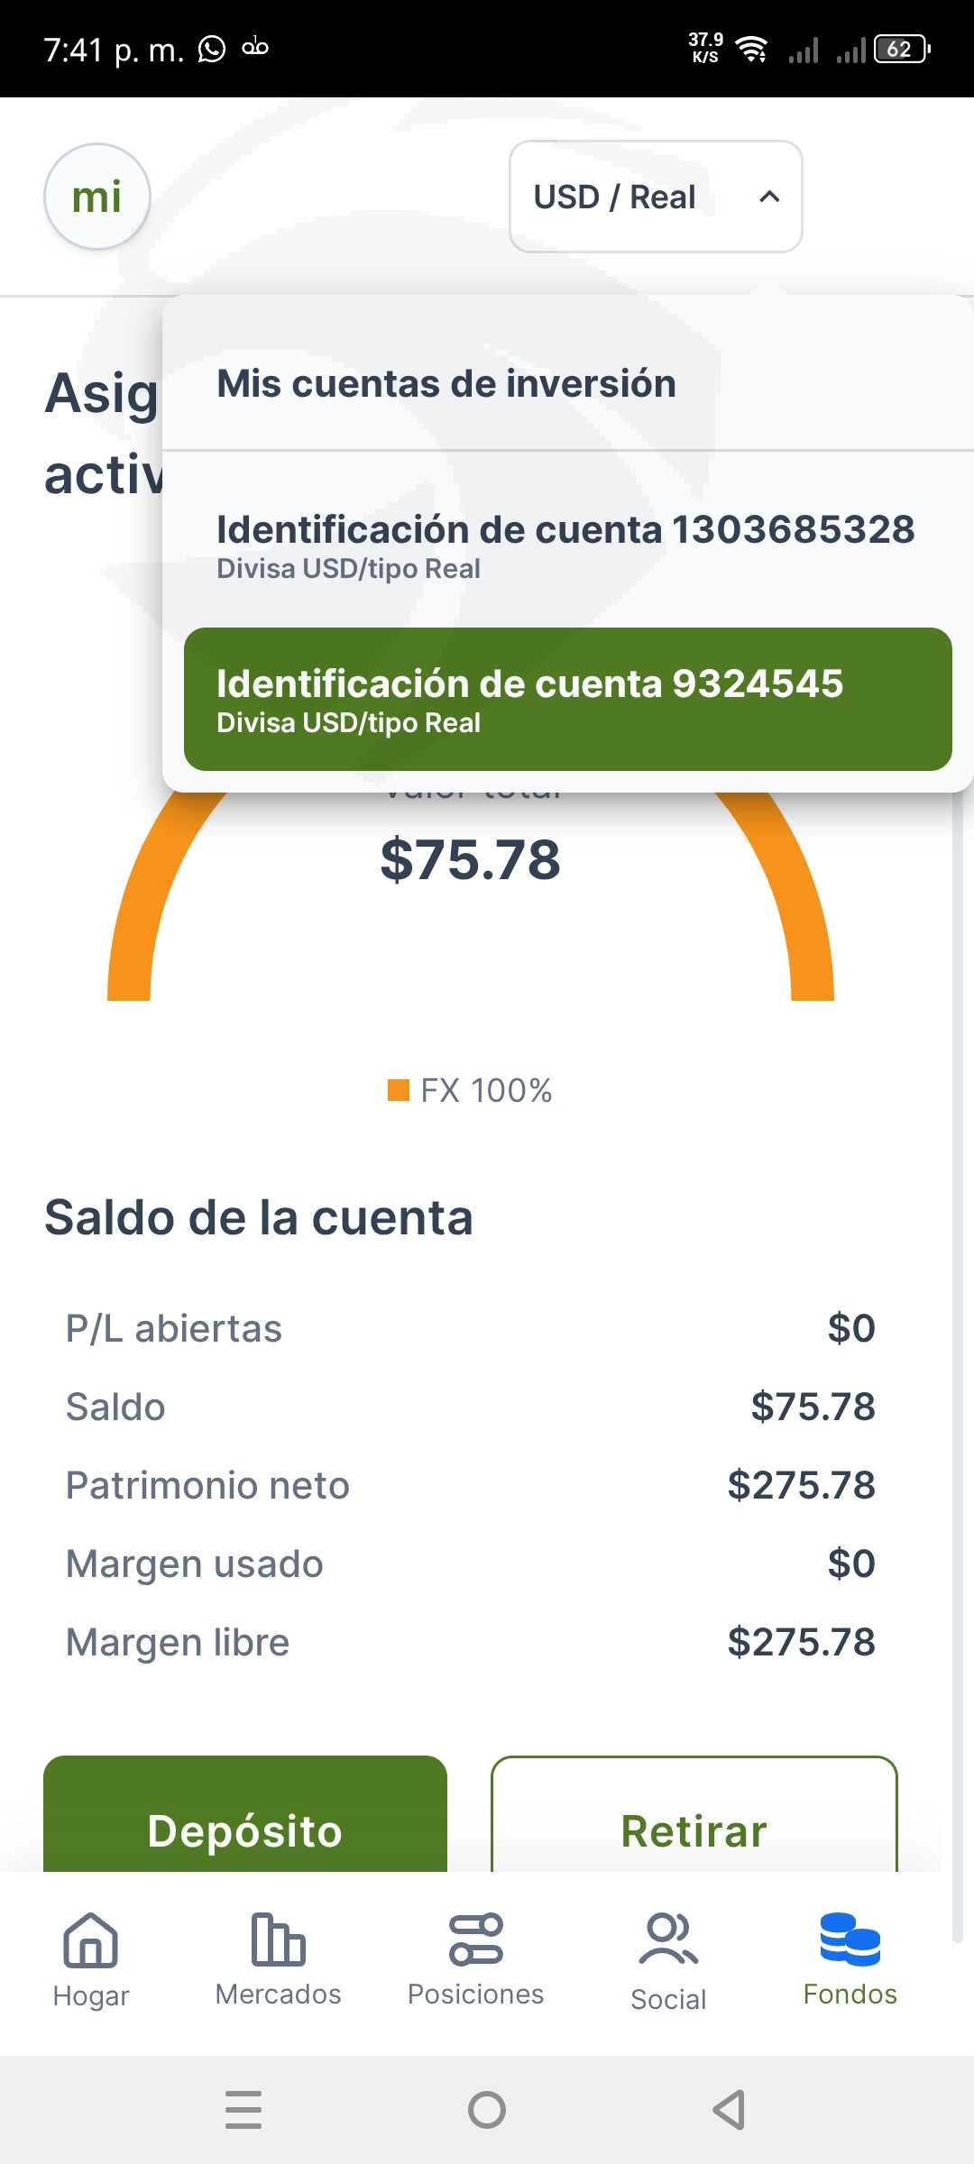Tap the Patrimonio neto balance row
The height and width of the screenshot is (2164, 974).
point(470,1485)
